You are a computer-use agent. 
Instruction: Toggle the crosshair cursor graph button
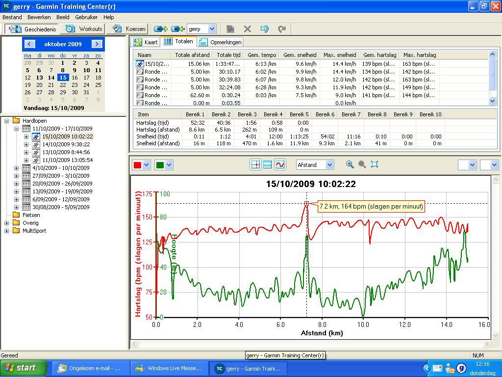(255, 165)
